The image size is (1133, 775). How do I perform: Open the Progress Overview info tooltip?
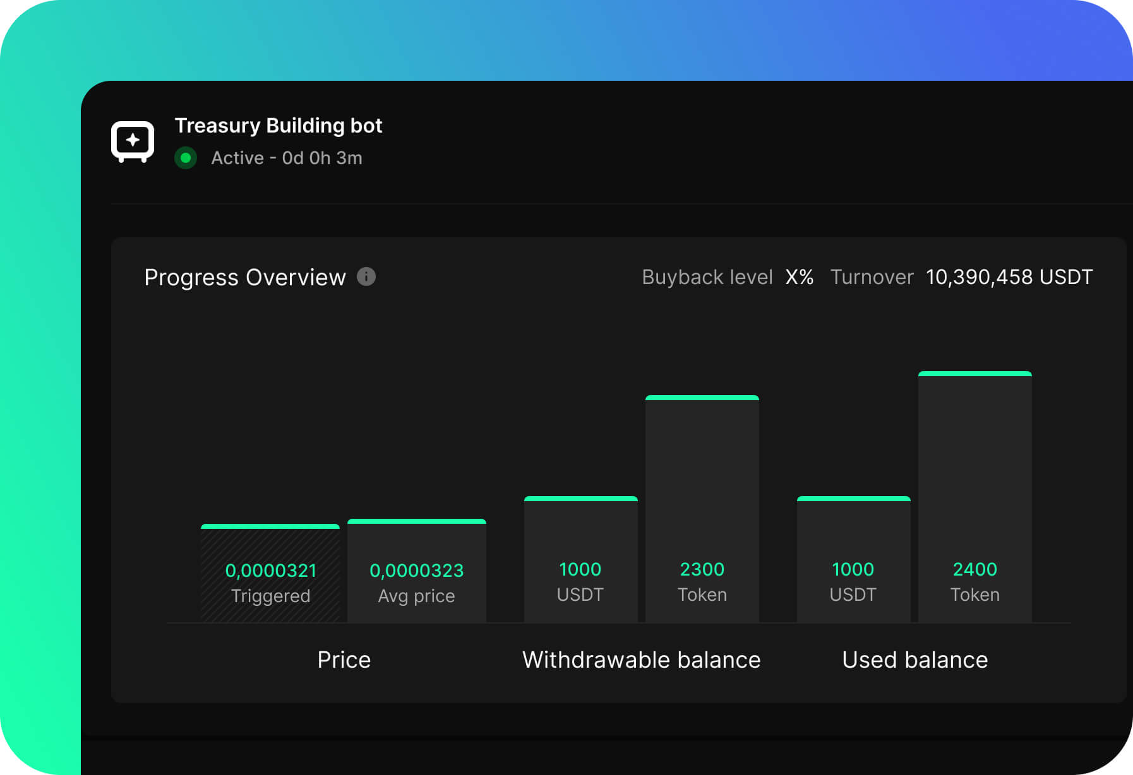366,277
